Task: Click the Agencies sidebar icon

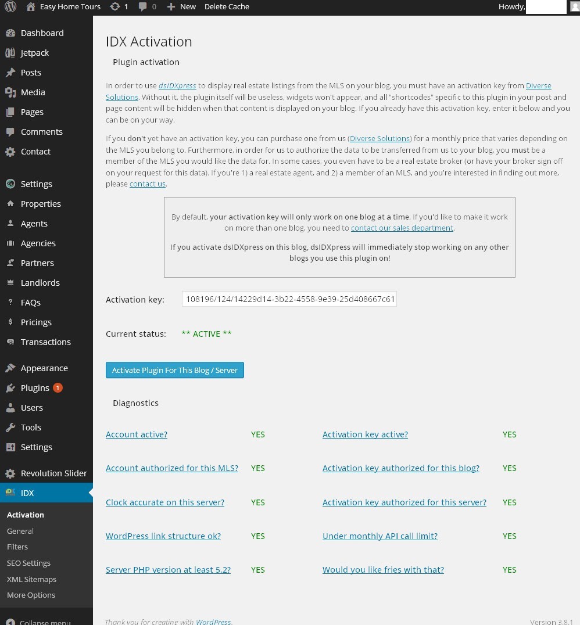Action: (10, 243)
